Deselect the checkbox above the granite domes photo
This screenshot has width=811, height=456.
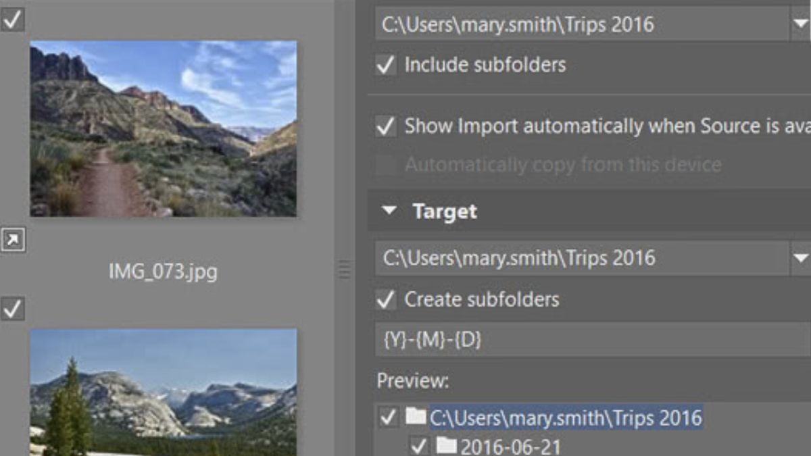(12, 309)
